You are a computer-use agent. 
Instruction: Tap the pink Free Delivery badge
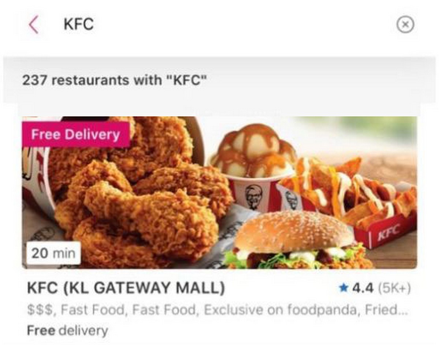pyautogui.click(x=76, y=135)
